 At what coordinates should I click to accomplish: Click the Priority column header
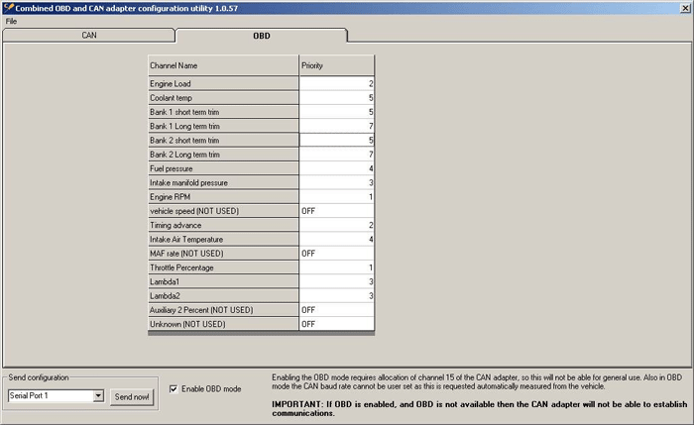pos(336,65)
